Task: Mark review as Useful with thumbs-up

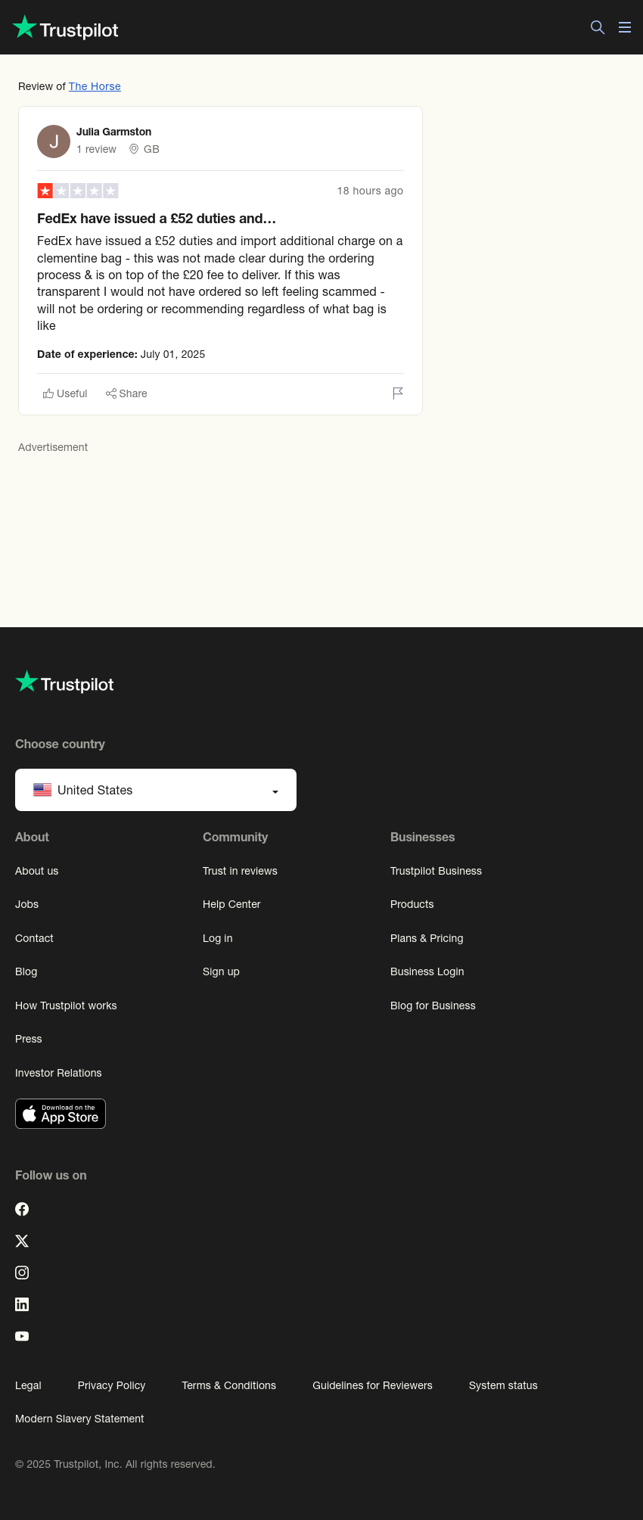Action: [65, 393]
